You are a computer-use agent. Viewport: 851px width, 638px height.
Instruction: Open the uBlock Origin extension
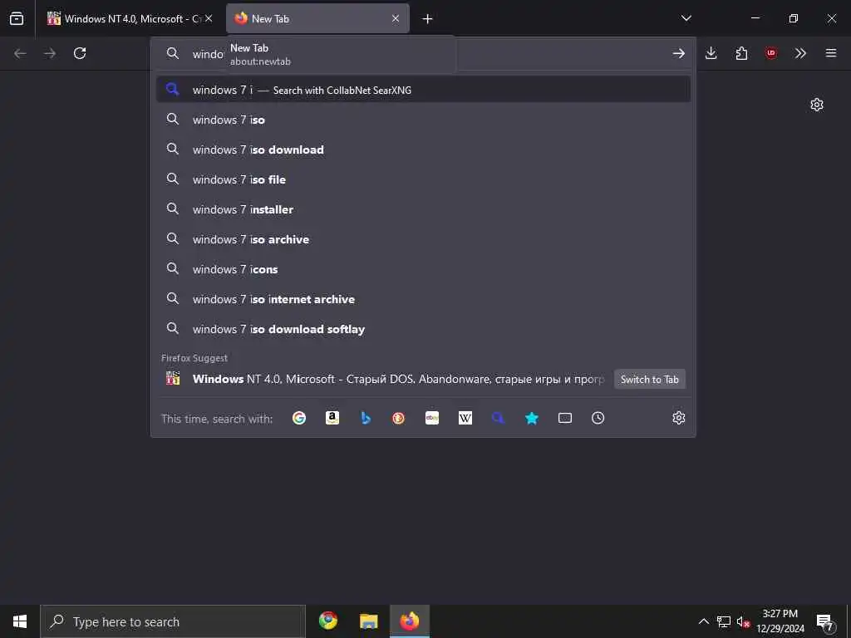771,53
